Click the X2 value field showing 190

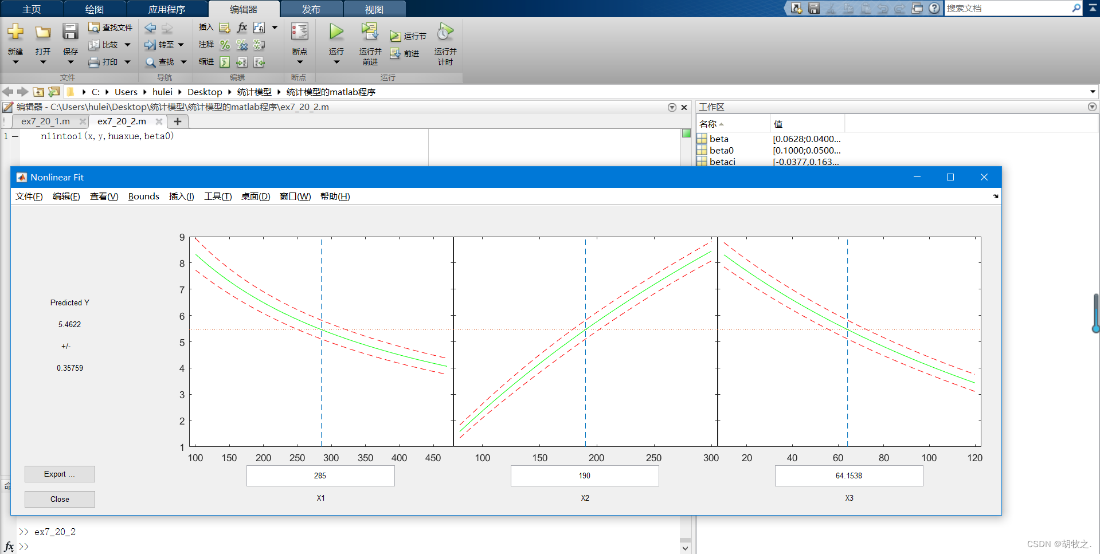[x=585, y=476]
